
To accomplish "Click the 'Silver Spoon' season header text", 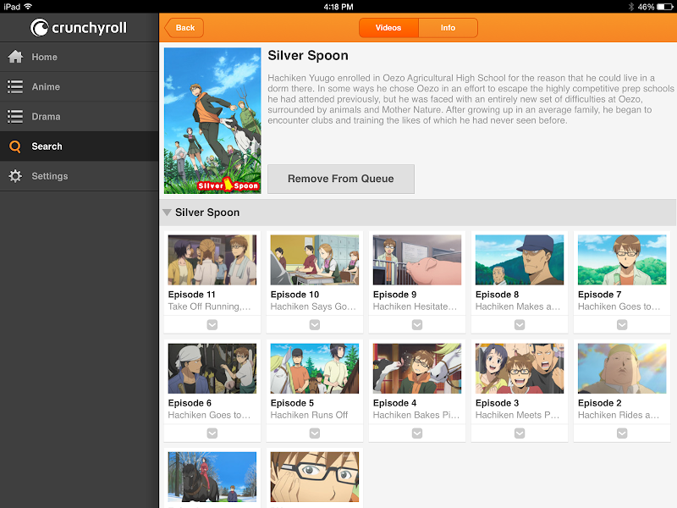I will coord(207,213).
